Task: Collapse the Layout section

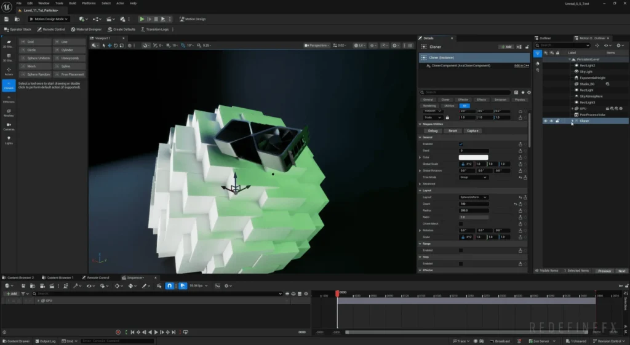Action: [x=420, y=191]
